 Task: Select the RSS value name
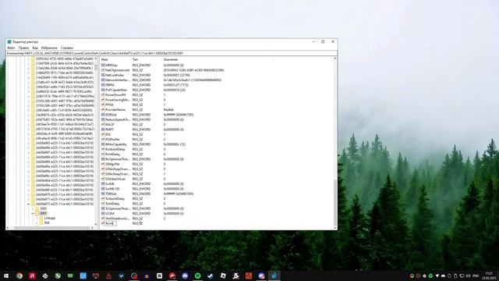[108, 134]
